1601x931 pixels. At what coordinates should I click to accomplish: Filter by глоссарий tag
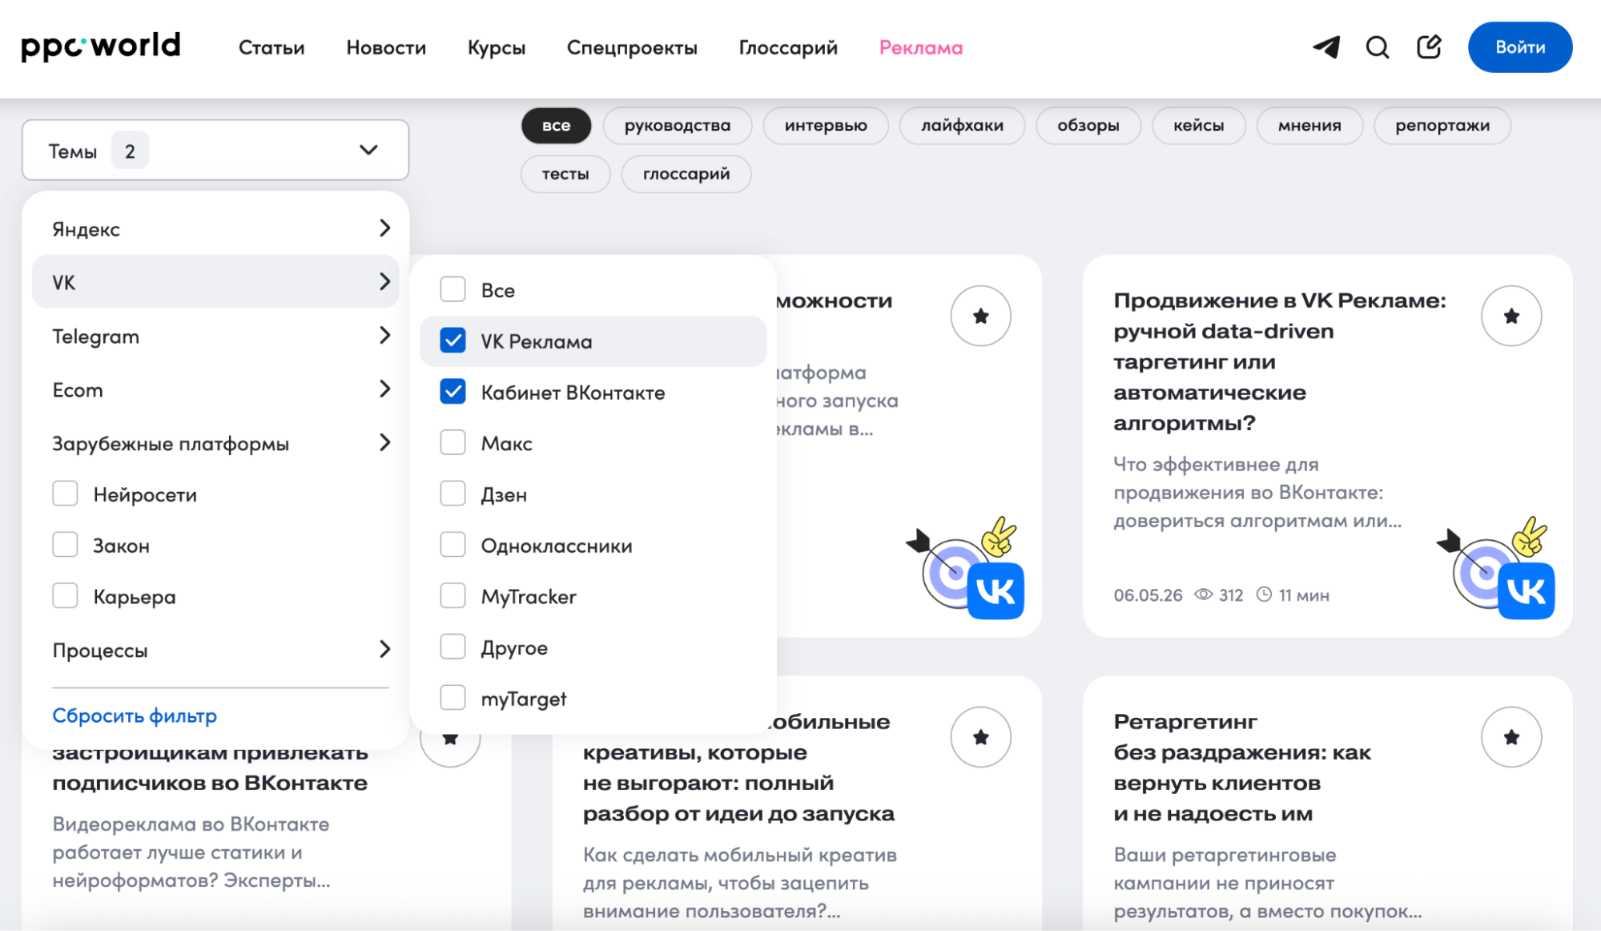coord(686,174)
